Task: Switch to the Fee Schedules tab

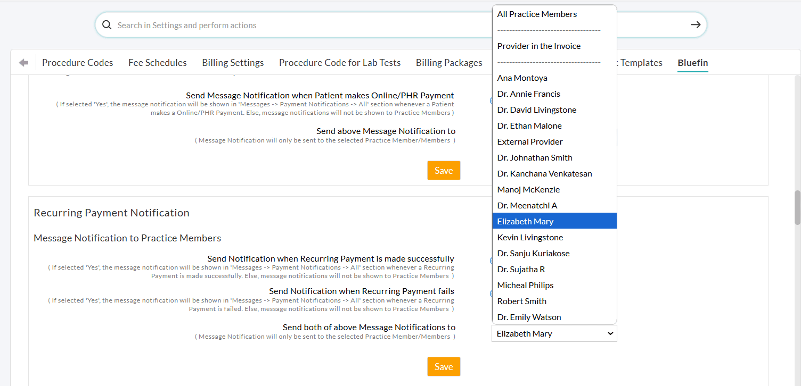Action: (158, 63)
